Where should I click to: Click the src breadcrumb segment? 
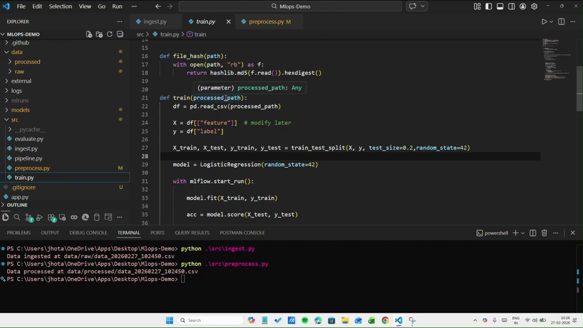click(x=140, y=34)
